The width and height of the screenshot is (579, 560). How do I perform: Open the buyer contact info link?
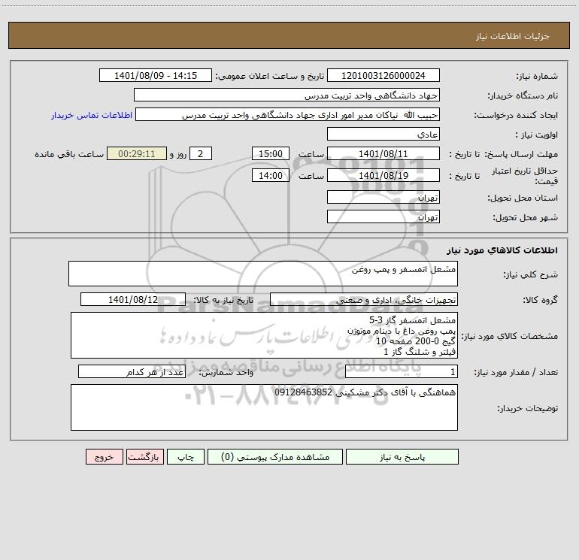[92, 115]
